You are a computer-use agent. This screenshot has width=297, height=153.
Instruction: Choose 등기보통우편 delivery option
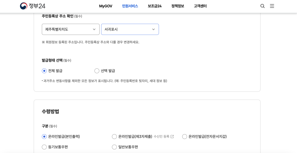pyautogui.click(x=44, y=147)
